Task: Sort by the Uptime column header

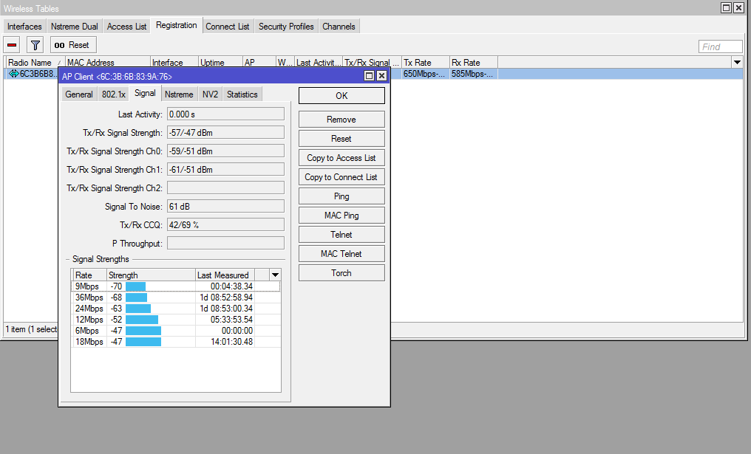Action: coord(220,62)
